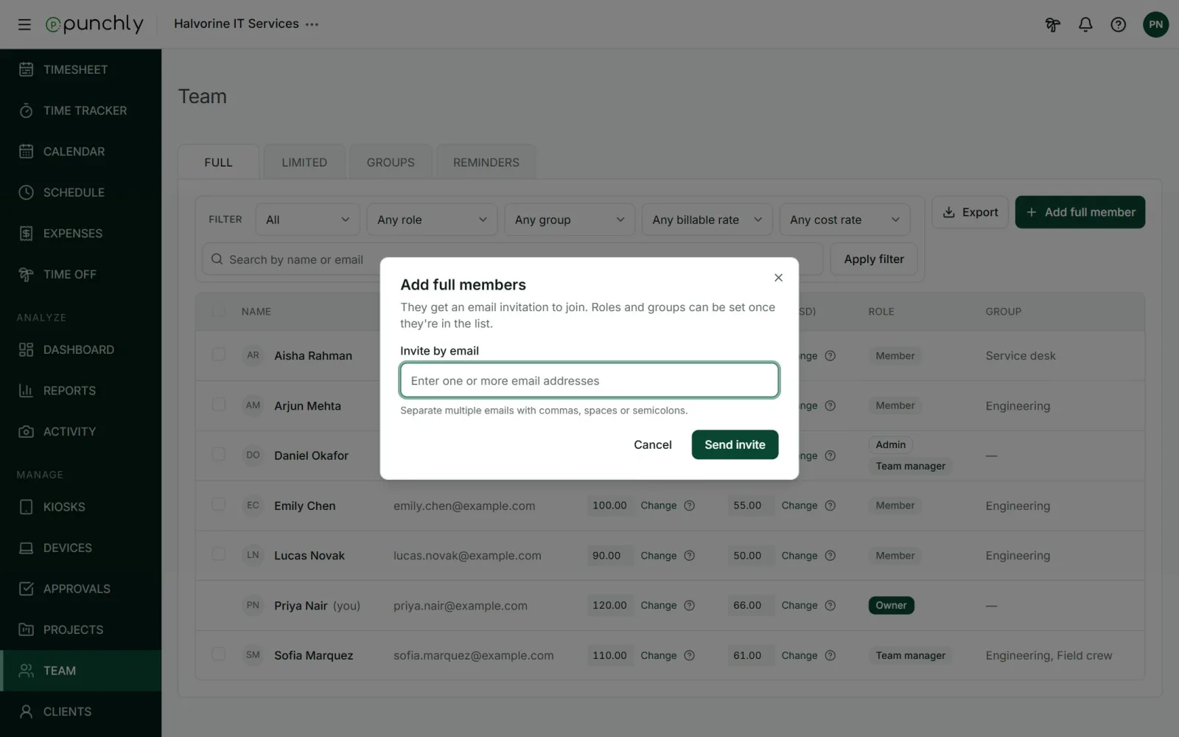This screenshot has height=737, width=1179.
Task: Open Kiosks in the sidebar
Action: click(81, 507)
